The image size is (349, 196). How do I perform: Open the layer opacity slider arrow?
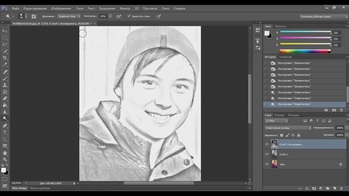coord(346,128)
